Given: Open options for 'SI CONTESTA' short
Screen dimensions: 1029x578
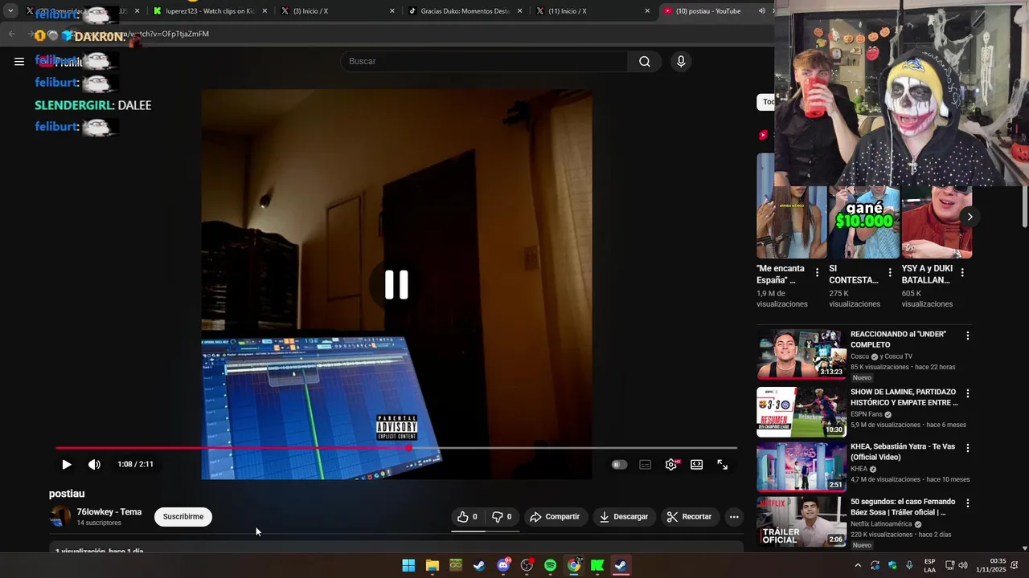Looking at the screenshot, I should (x=890, y=273).
